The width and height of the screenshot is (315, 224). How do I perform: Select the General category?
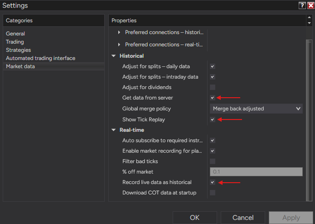(15, 34)
